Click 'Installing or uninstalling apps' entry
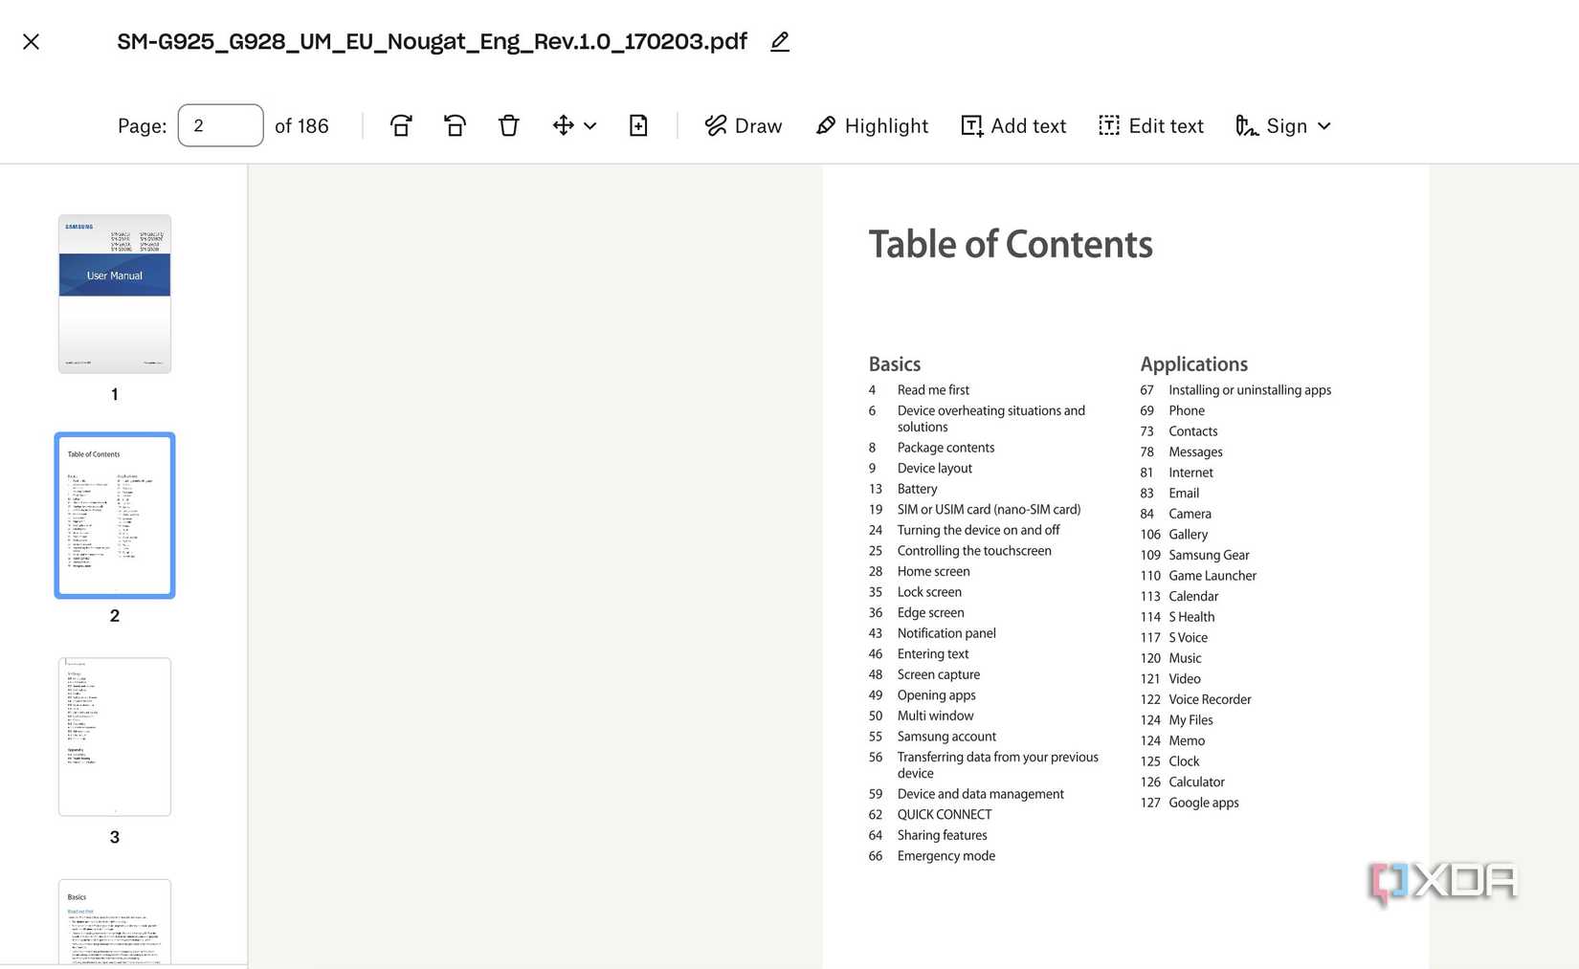1579x969 pixels. [x=1250, y=390]
